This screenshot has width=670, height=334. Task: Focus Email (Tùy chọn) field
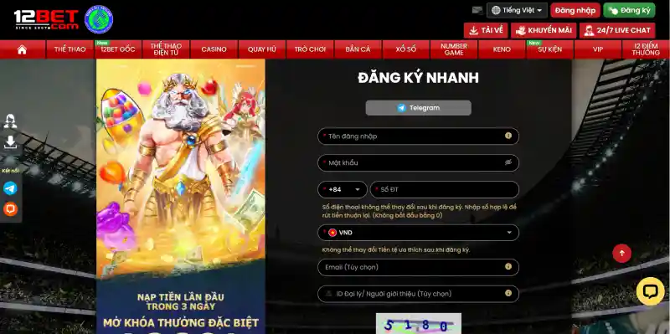coord(418,267)
